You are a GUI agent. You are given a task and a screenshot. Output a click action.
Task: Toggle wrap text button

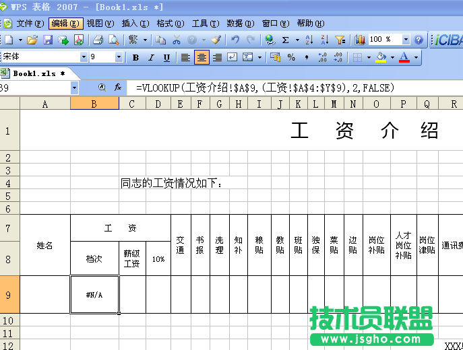(232, 57)
